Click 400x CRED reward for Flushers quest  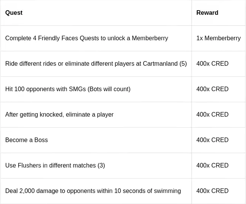pos(212,166)
